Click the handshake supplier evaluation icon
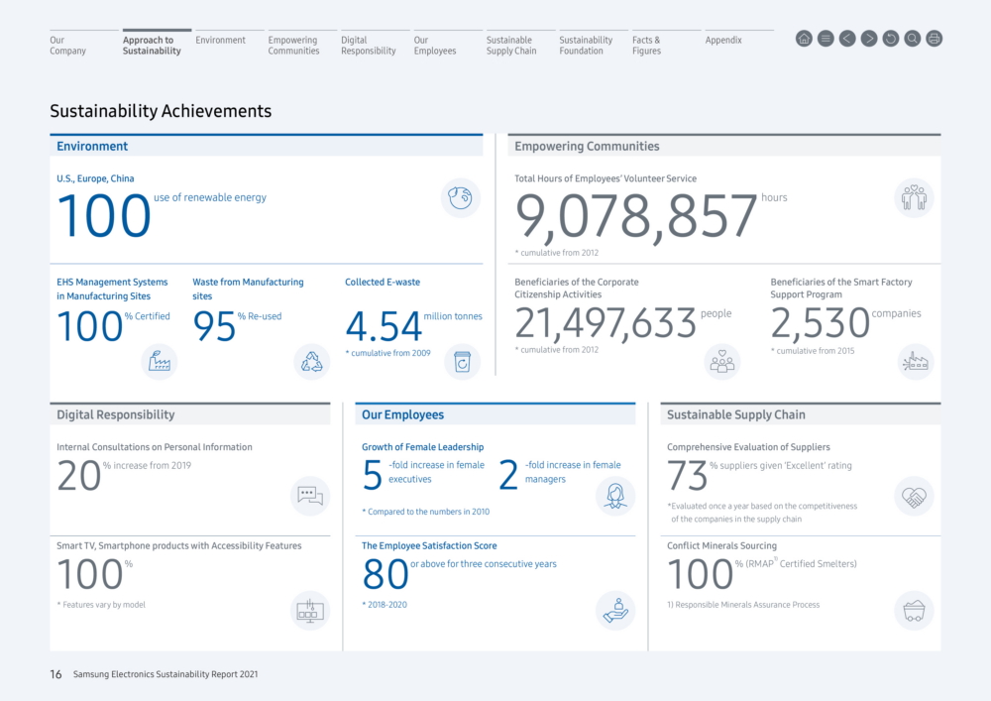991x701 pixels. point(914,497)
